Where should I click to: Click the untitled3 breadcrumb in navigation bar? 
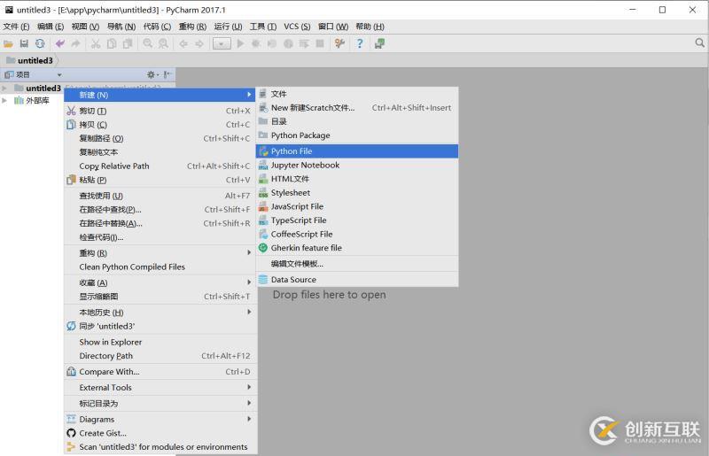(30, 60)
